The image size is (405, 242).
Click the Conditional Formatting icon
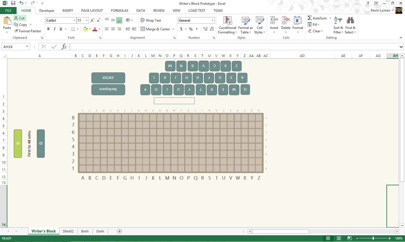pos(227,21)
